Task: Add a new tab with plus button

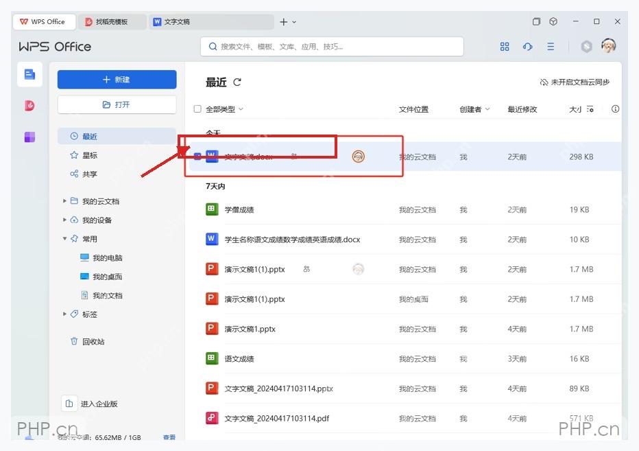Action: point(284,22)
